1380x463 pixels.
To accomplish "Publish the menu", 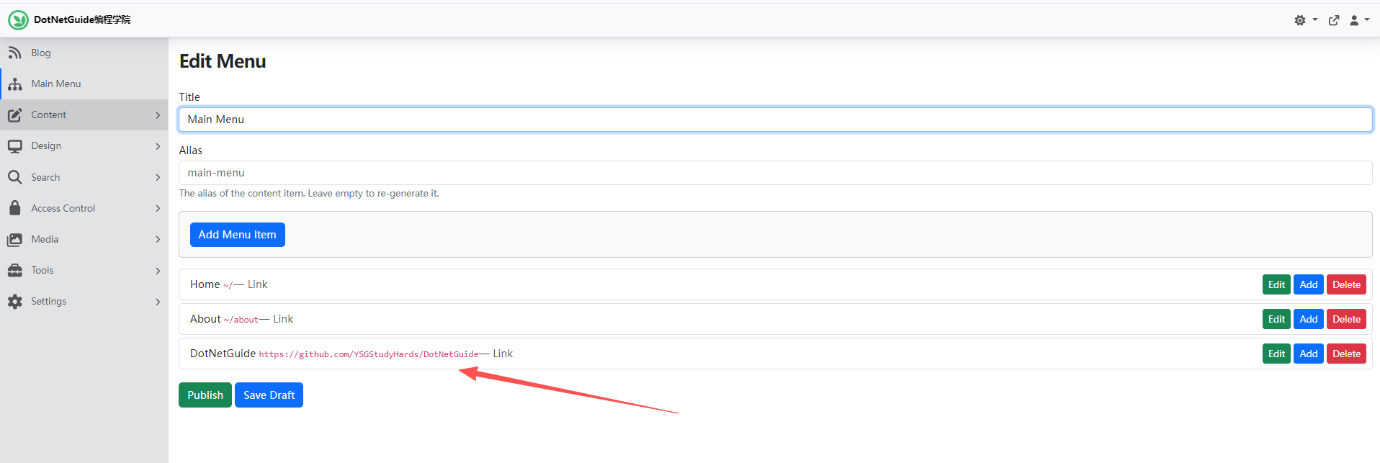I will click(x=205, y=395).
